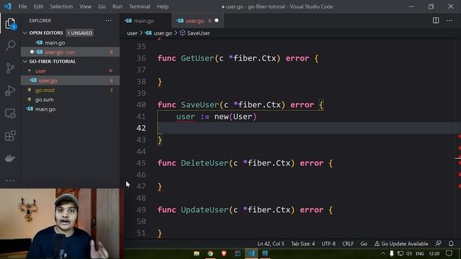Open the Run menu

tap(117, 6)
